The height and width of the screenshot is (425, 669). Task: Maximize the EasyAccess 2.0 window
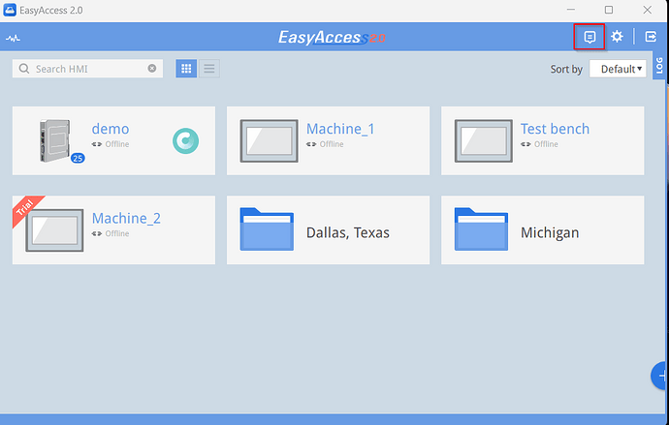609,10
